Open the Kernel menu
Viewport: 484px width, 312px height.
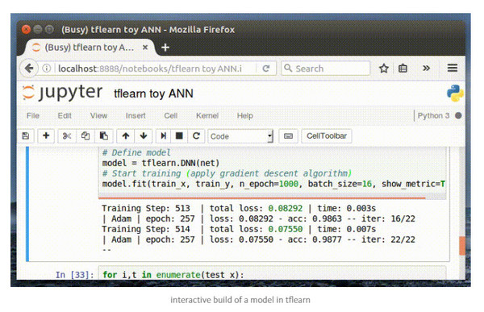pos(207,116)
